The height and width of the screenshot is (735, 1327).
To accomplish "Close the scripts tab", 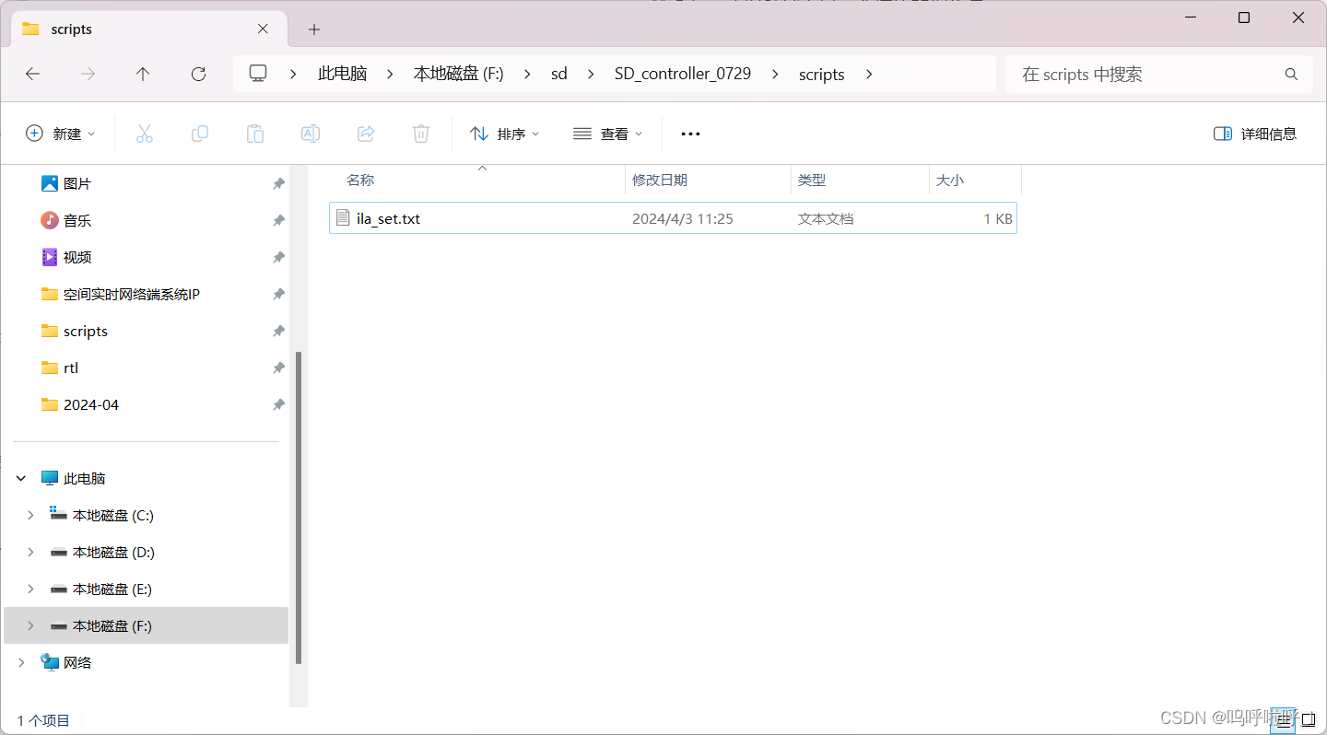I will [263, 29].
